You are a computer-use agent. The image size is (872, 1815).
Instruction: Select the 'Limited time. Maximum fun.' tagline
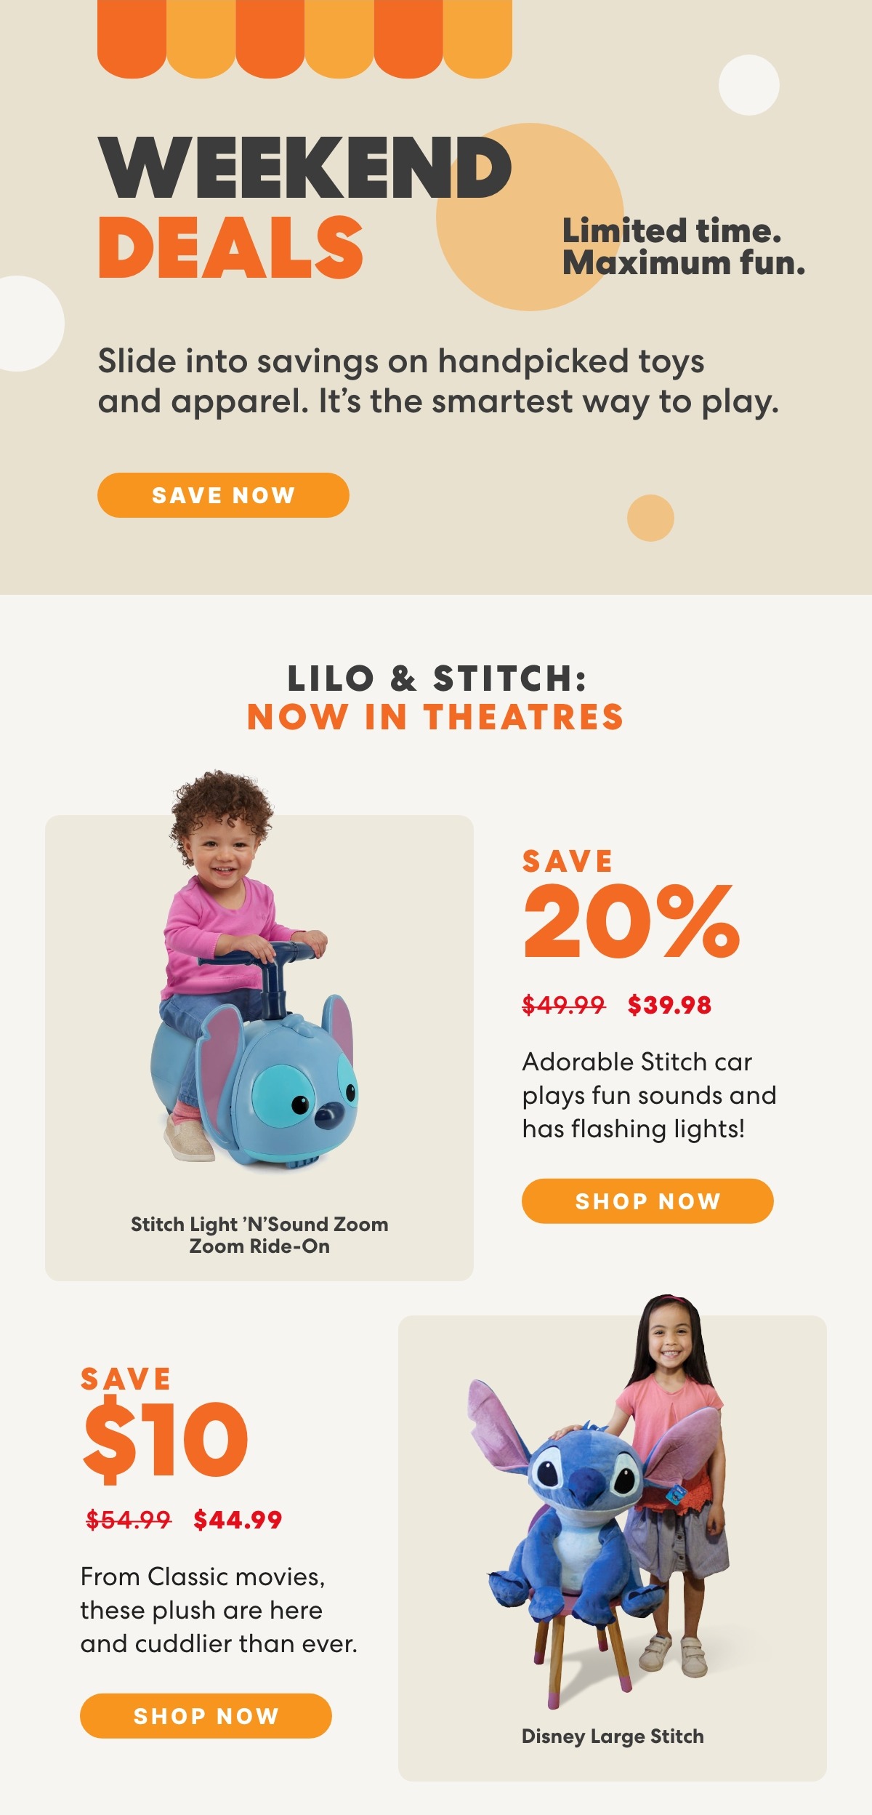point(683,247)
